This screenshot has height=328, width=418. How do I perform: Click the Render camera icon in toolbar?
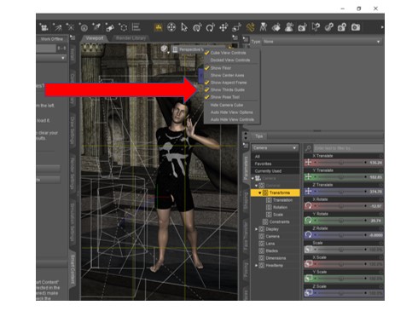point(356,27)
